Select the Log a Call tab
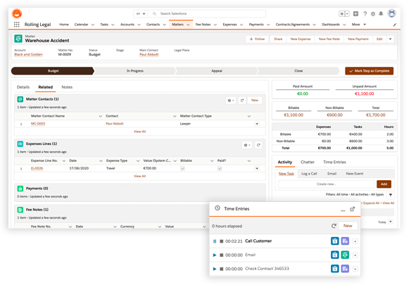This screenshot has width=409, height=287. pos(309,174)
